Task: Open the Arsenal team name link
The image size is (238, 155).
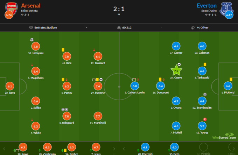Action: pyautogui.click(x=31, y=6)
